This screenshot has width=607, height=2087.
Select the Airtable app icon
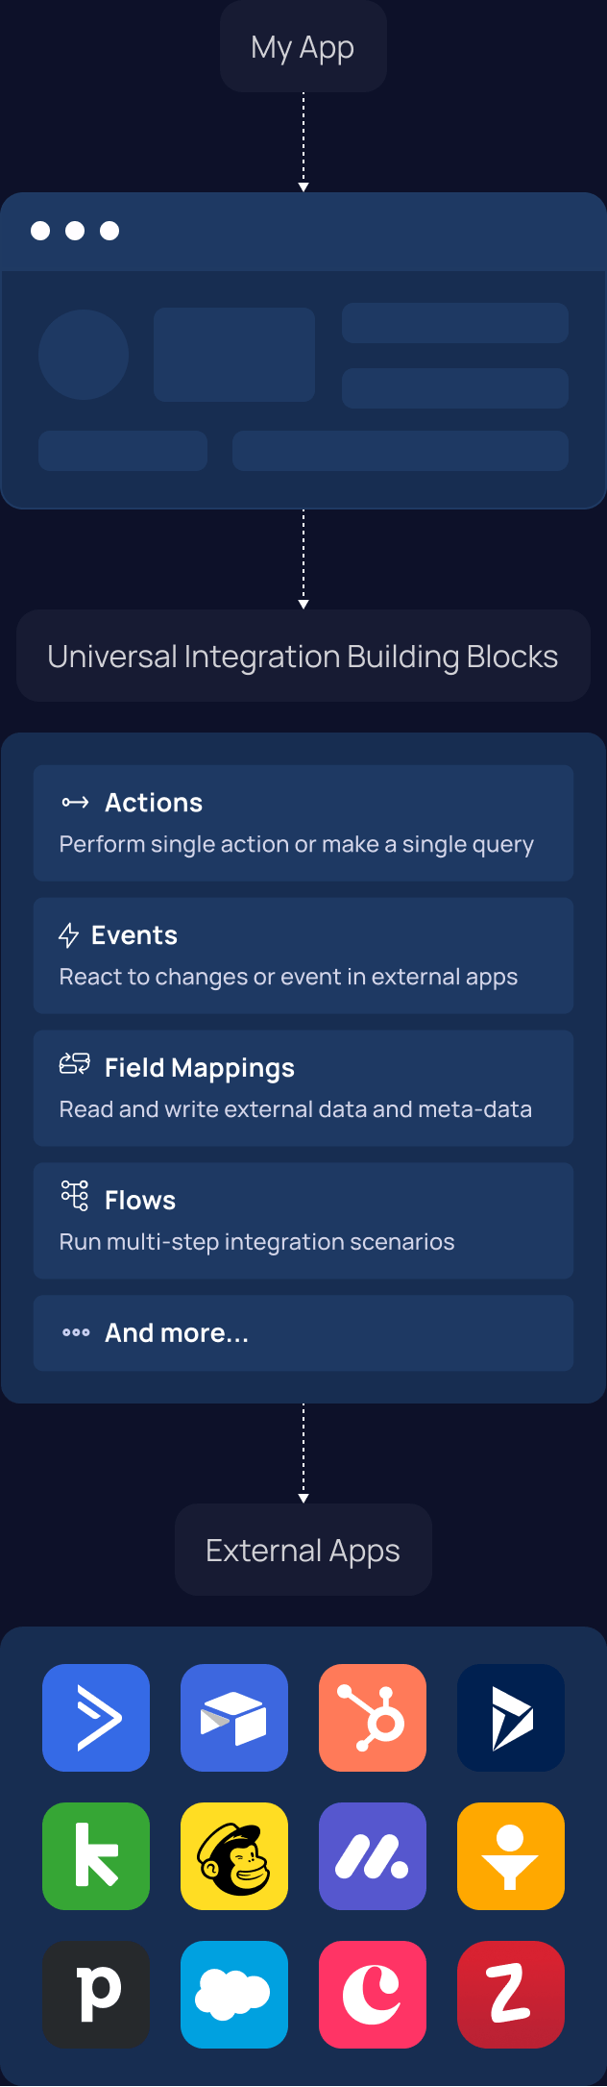(x=234, y=1718)
